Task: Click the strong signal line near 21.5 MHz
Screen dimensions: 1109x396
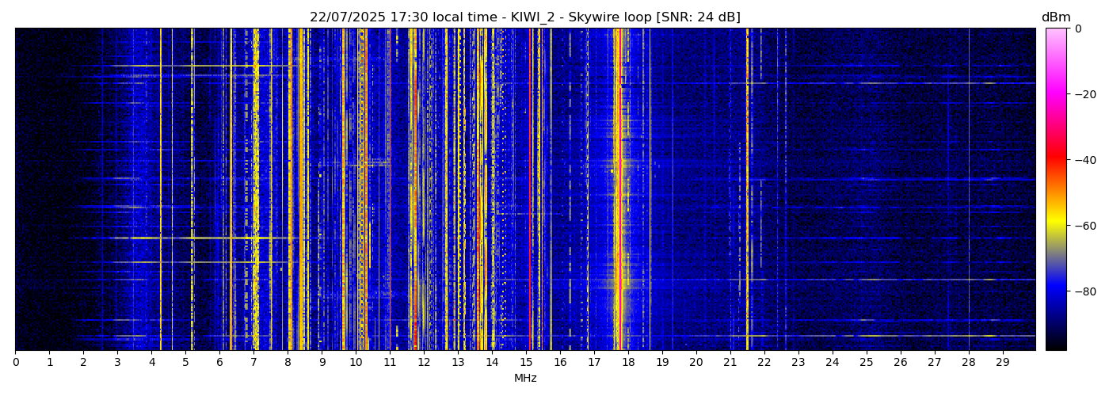Action: [747, 190]
